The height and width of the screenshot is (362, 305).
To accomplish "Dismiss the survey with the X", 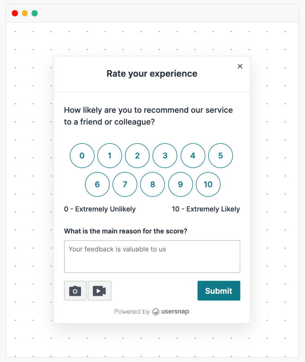I will click(240, 66).
